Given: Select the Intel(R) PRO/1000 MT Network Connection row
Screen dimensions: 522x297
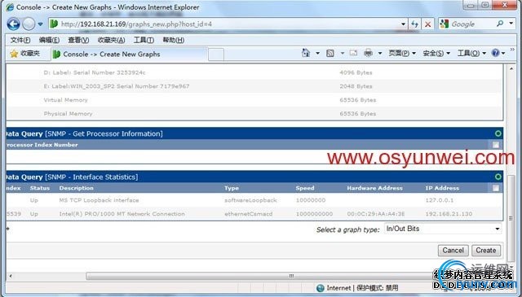Looking at the screenshot, I should pyautogui.click(x=254, y=214).
